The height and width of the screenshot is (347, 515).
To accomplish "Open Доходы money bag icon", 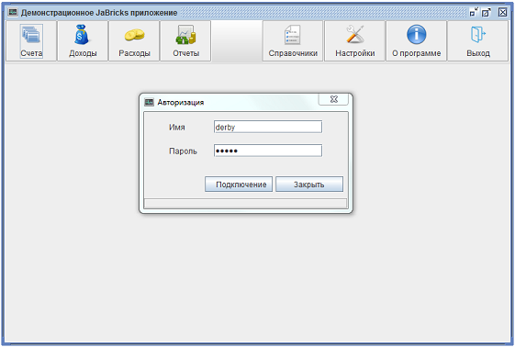I will click(82, 35).
